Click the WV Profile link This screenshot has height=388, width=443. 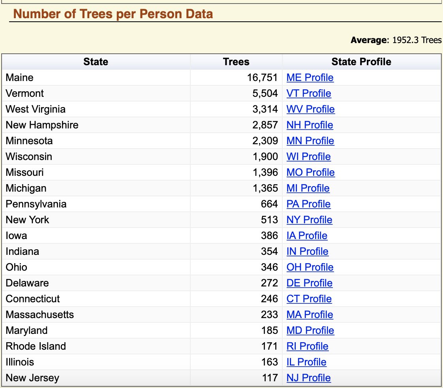[x=310, y=109]
